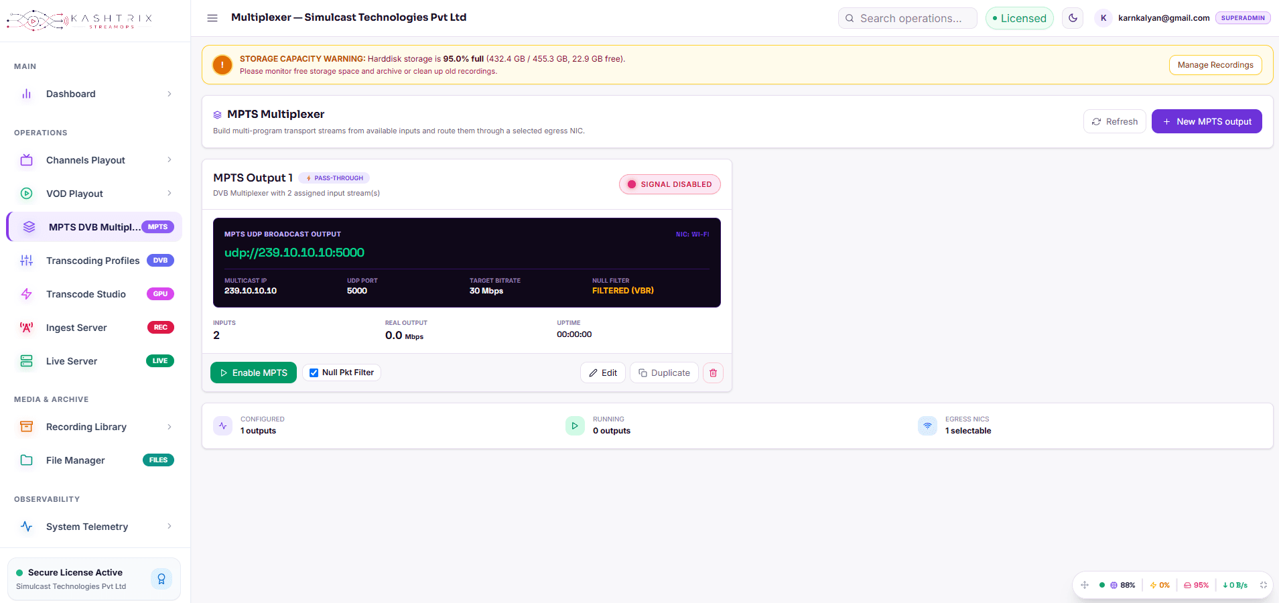
Task: Collapse the floating stats widget
Action: click(x=1264, y=585)
